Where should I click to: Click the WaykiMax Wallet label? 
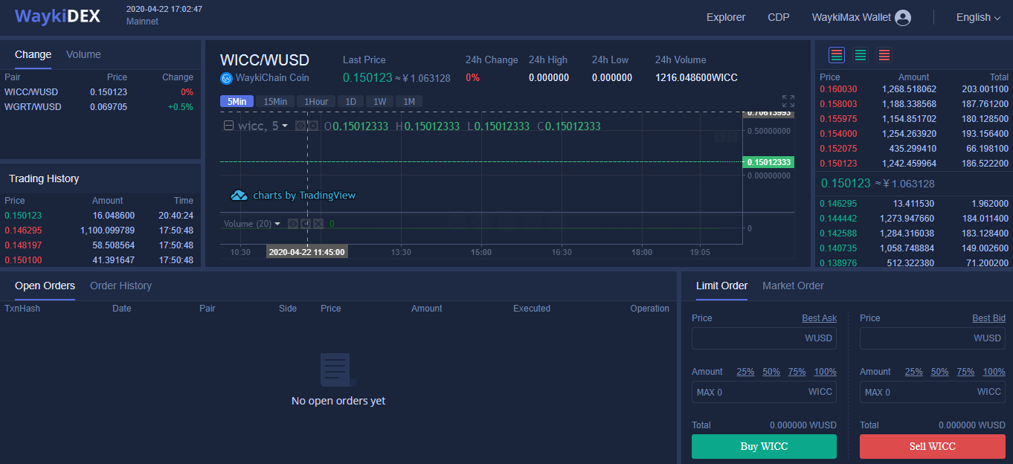[852, 17]
